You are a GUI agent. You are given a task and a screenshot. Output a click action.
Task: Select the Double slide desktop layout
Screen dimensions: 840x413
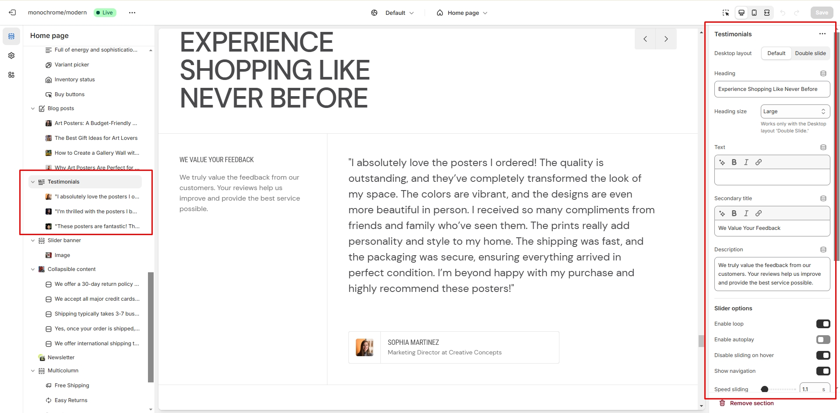pos(810,53)
